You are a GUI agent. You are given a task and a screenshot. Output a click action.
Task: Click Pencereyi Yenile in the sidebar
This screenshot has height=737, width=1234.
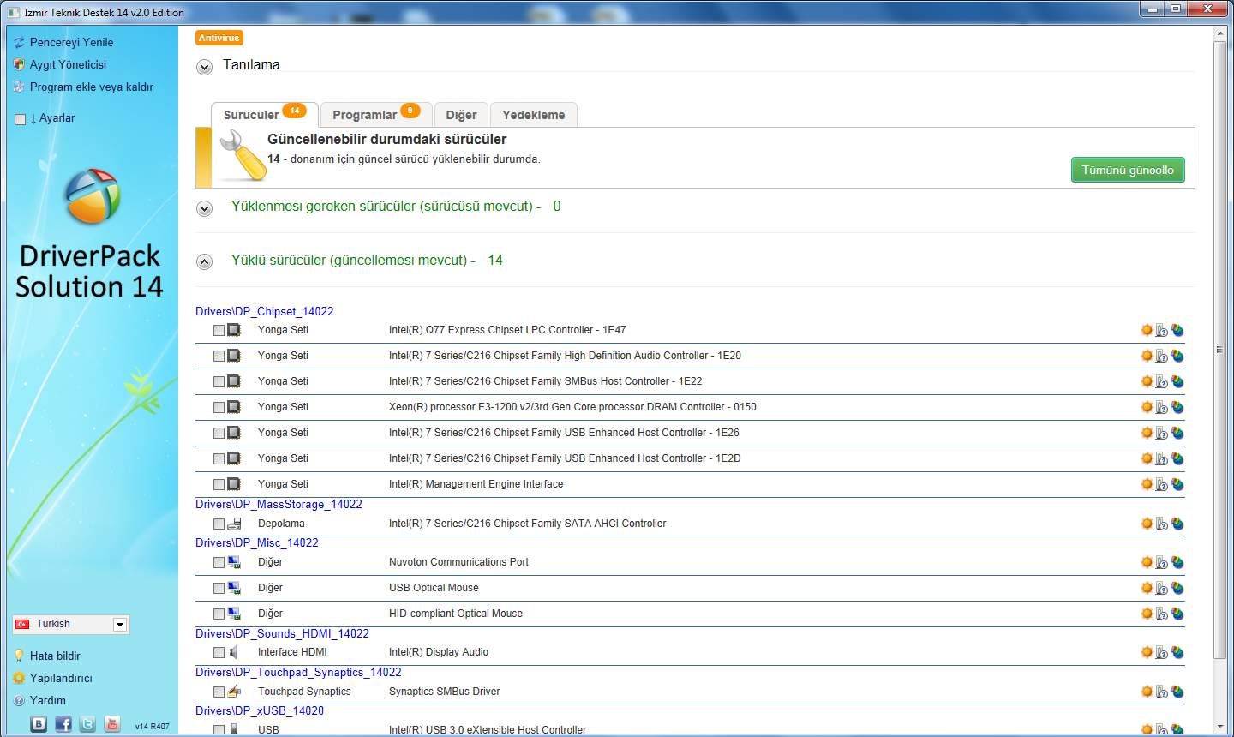71,42
